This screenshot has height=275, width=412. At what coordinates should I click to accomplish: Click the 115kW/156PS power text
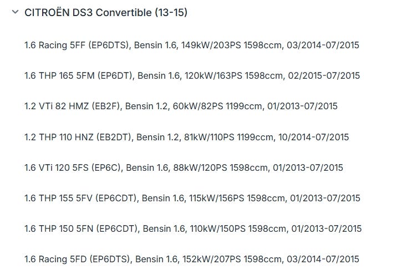(x=216, y=198)
